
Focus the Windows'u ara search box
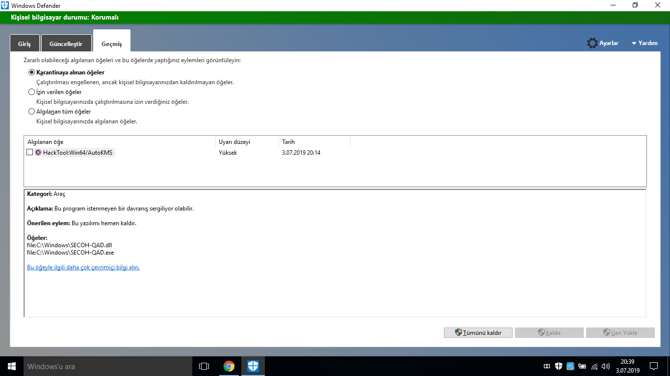pyautogui.click(x=108, y=366)
